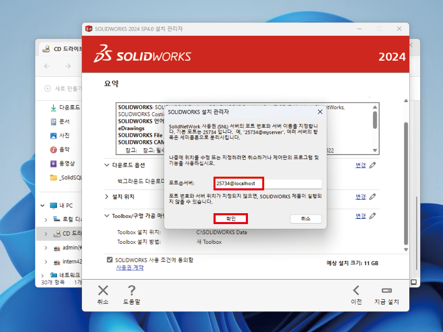Click the 3DS SOLIDWORKS banner logo
Screen dimensions: 443x332
pos(142,53)
